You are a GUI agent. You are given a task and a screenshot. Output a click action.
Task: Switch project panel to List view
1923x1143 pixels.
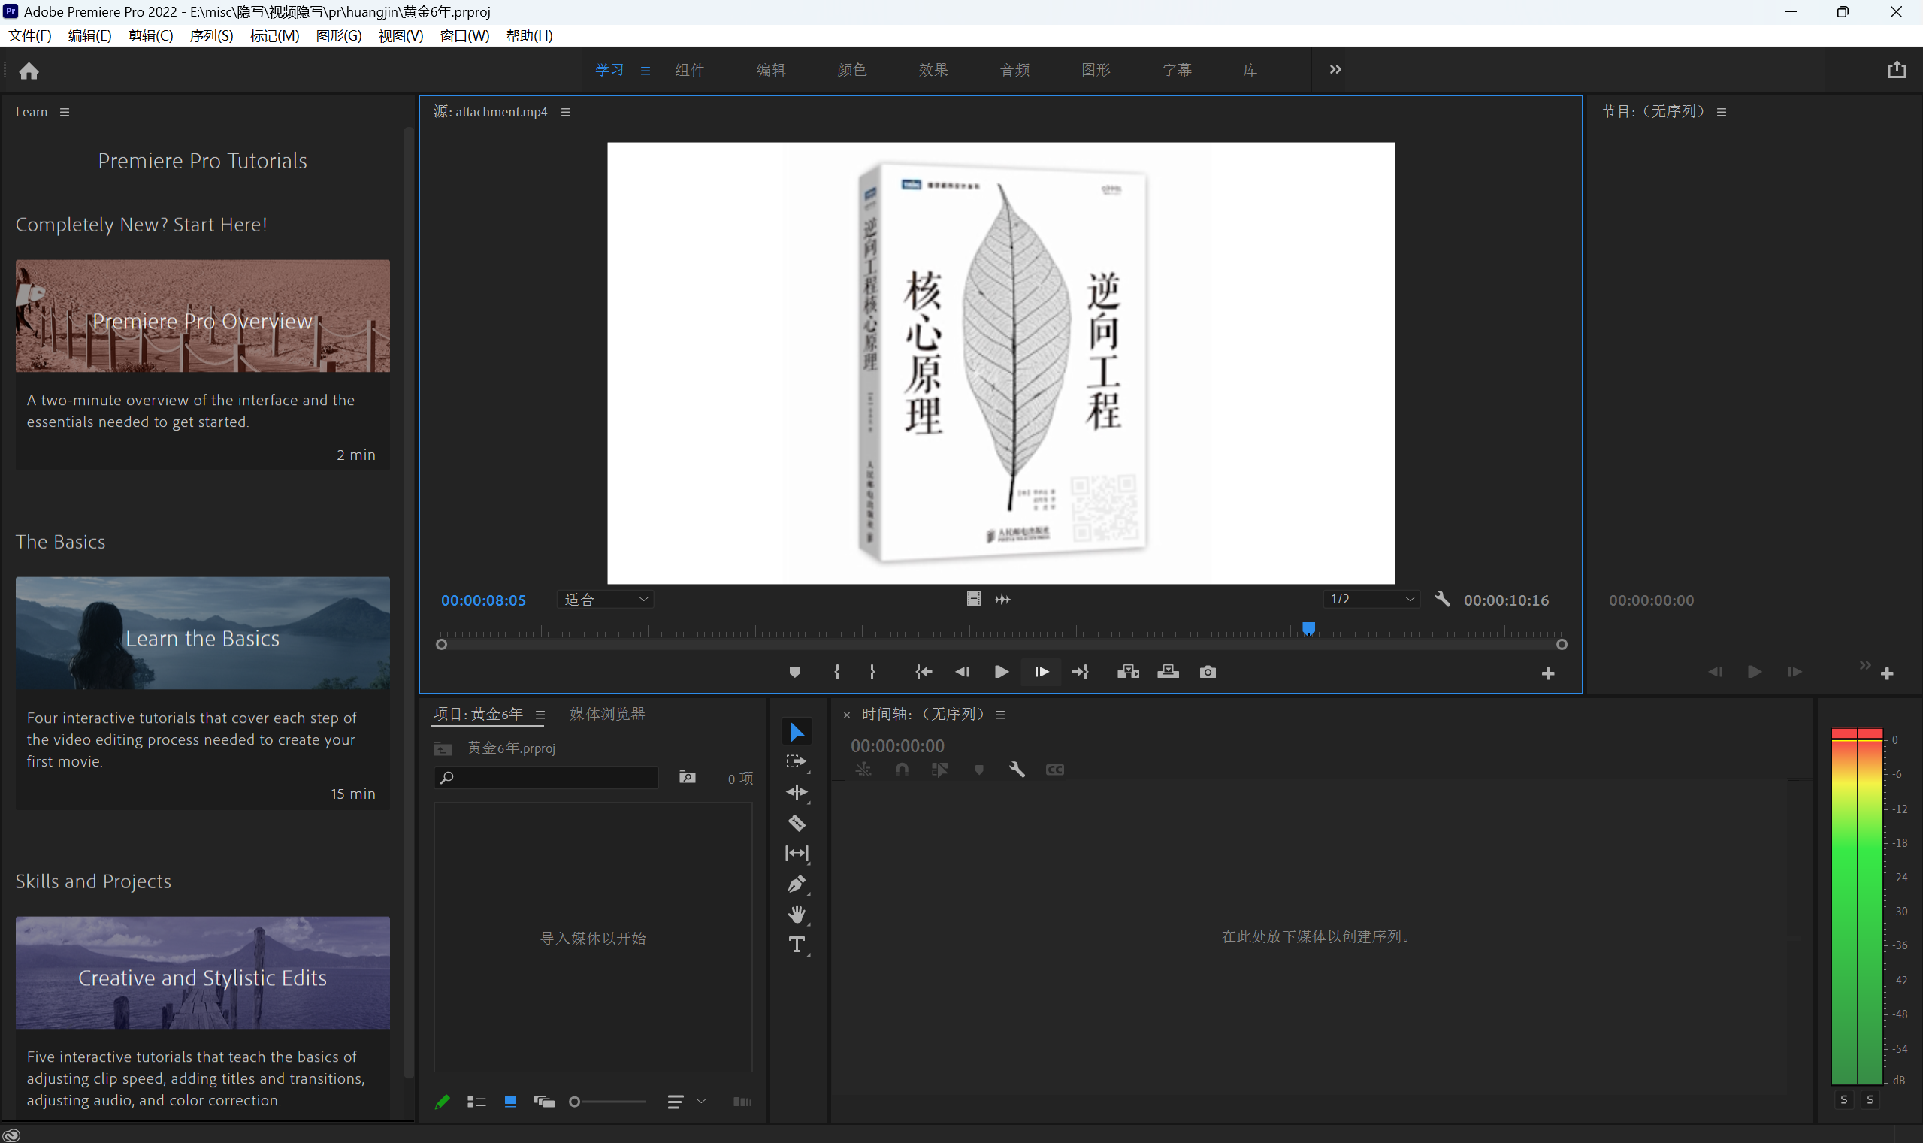pos(476,1102)
